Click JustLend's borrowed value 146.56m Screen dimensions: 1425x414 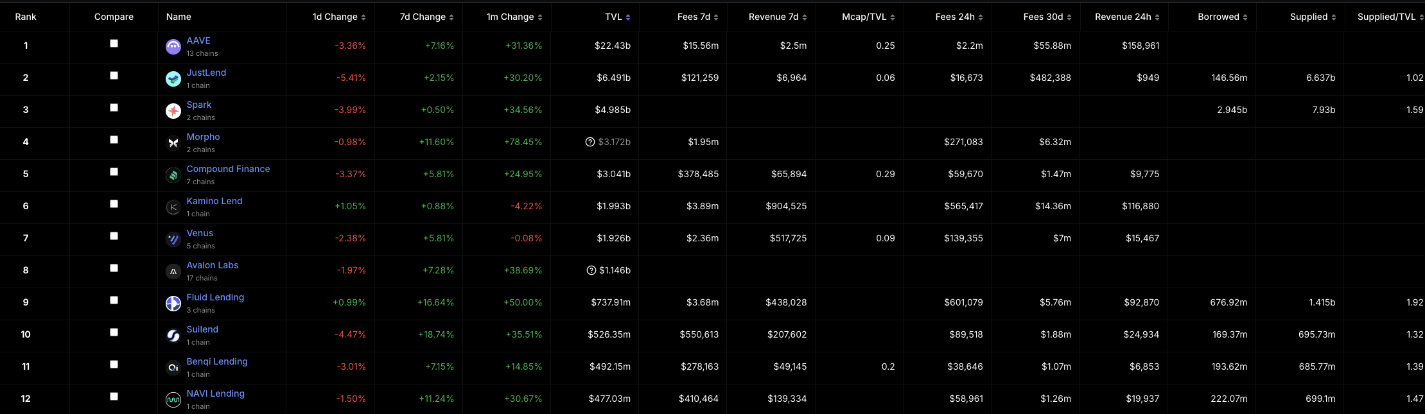pos(1229,78)
